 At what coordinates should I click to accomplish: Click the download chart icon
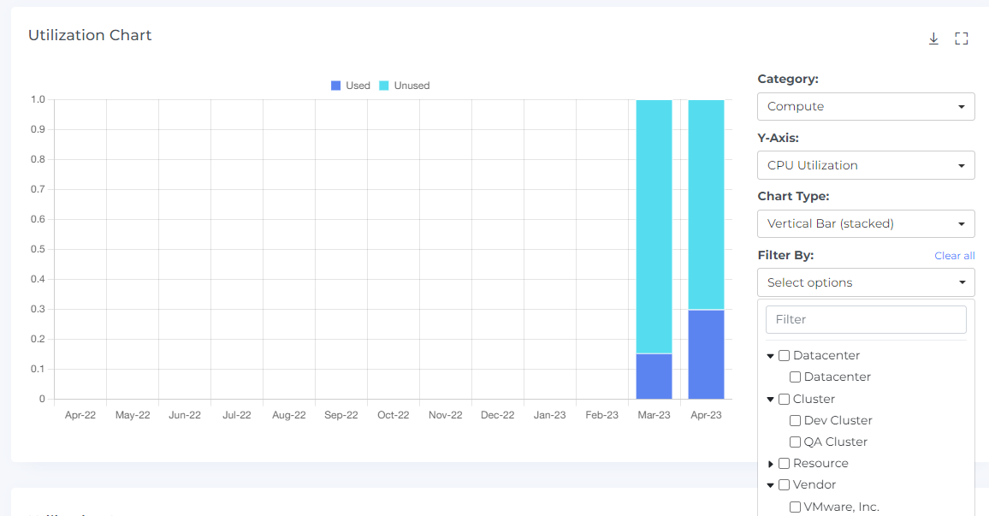click(x=933, y=39)
